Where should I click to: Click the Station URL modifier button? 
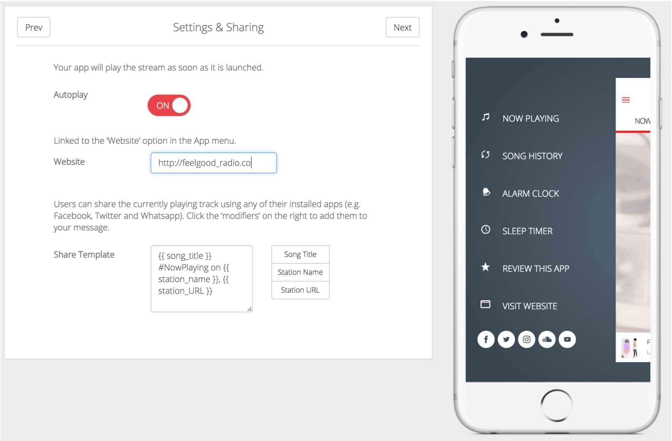pyautogui.click(x=301, y=289)
